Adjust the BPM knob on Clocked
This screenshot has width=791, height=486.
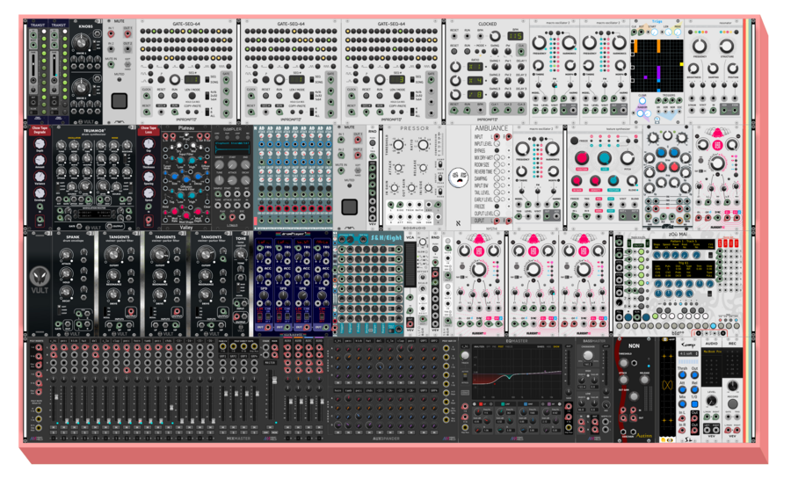click(496, 36)
